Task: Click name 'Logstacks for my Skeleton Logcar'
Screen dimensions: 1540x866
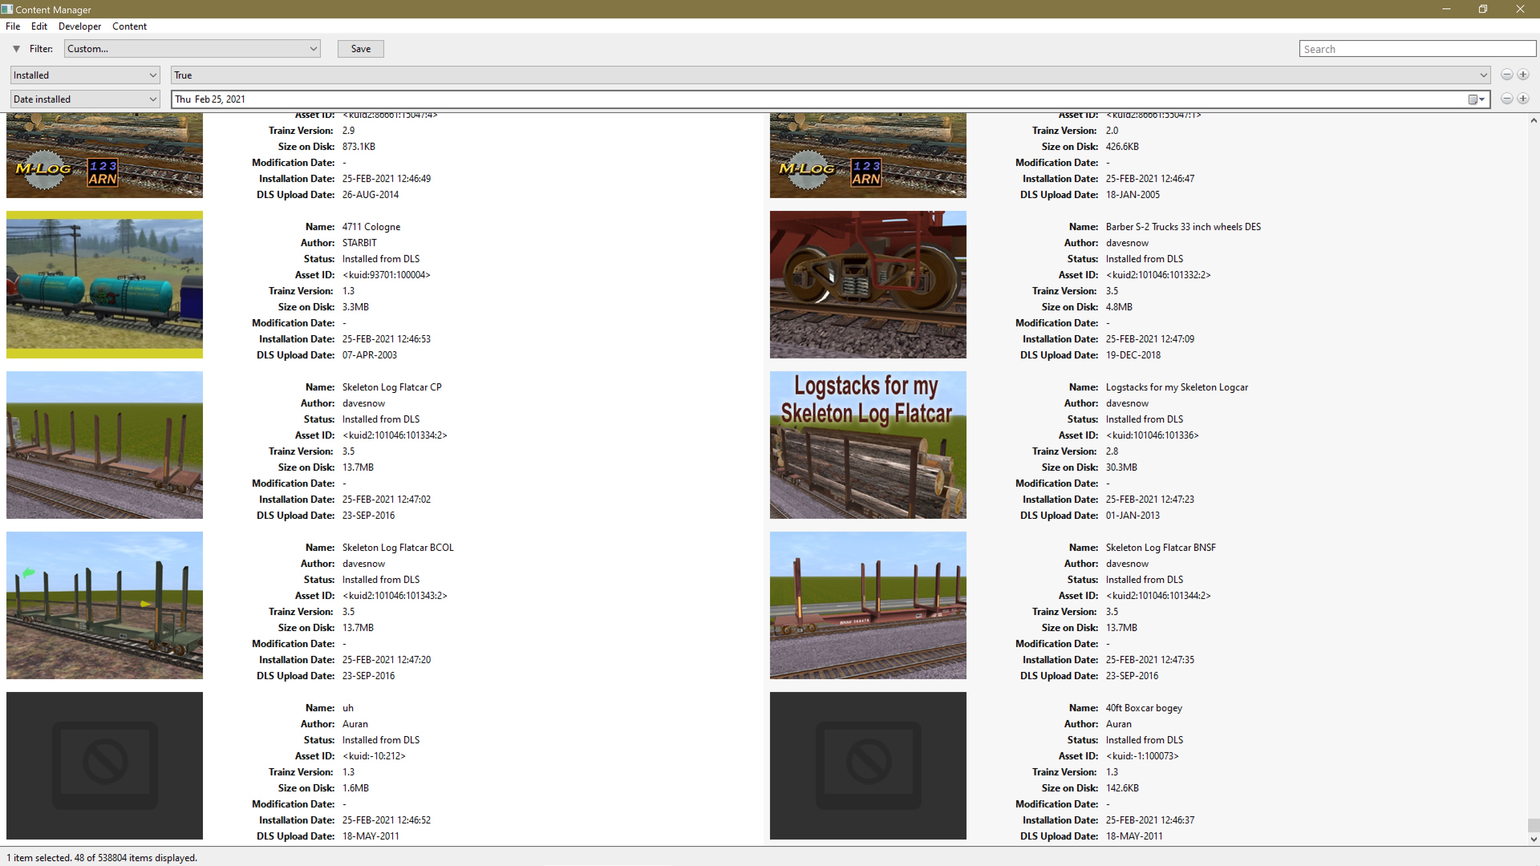Action: [1177, 387]
